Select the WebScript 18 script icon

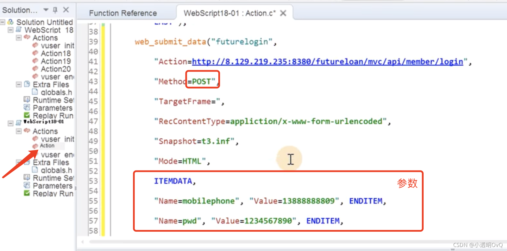click(19, 29)
